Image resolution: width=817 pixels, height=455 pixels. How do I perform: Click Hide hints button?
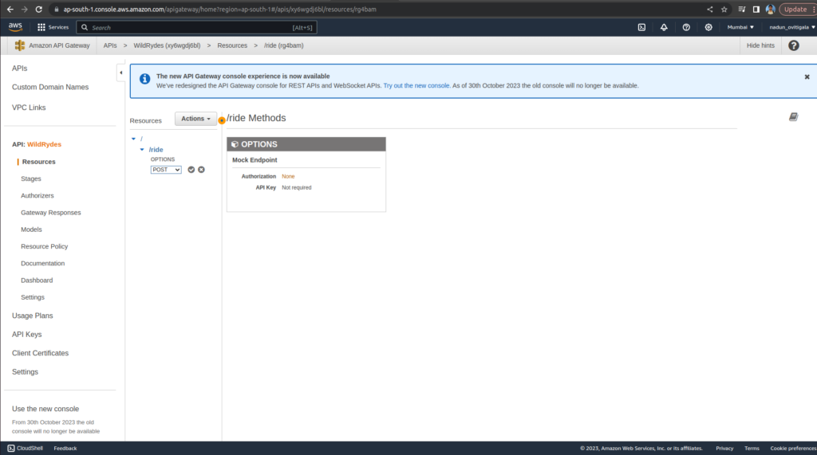point(760,45)
